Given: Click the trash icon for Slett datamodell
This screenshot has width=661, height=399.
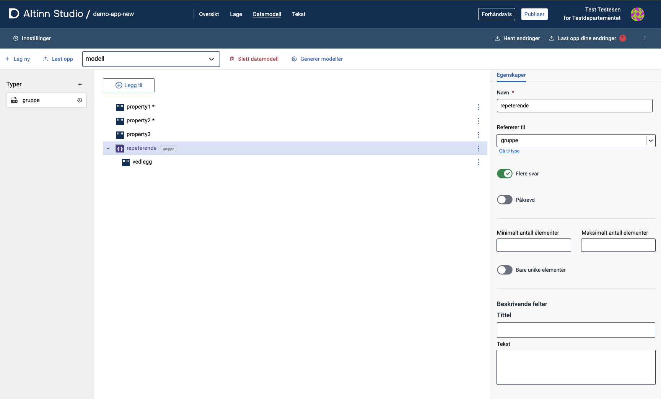Looking at the screenshot, I should point(232,59).
